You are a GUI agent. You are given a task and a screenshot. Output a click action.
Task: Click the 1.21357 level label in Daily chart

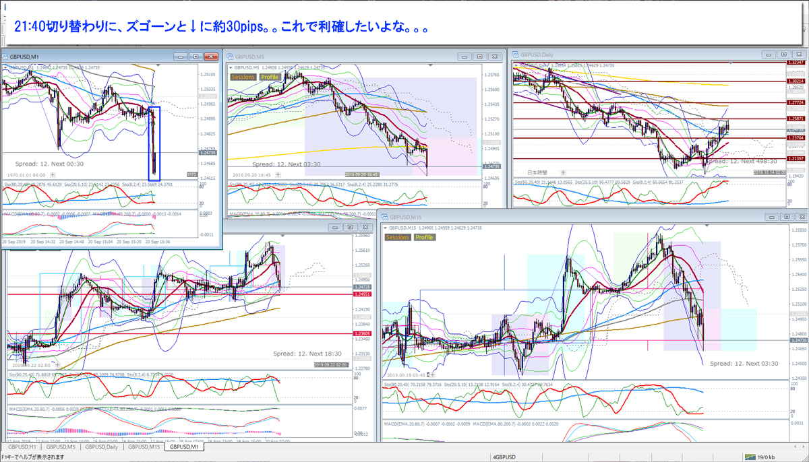click(796, 159)
